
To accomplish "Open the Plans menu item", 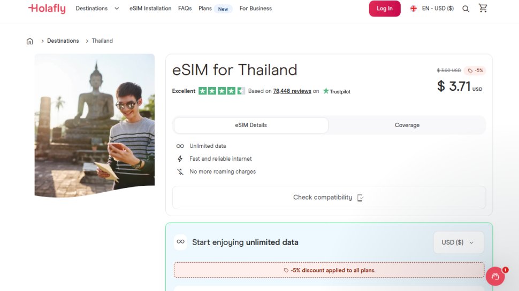I will (x=205, y=9).
